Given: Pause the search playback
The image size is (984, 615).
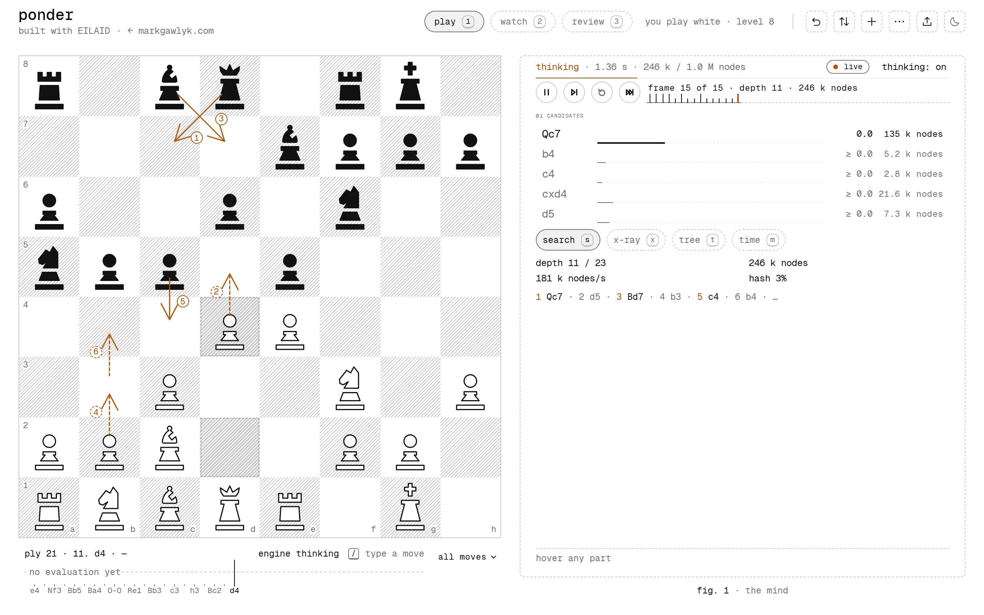Looking at the screenshot, I should click(547, 92).
